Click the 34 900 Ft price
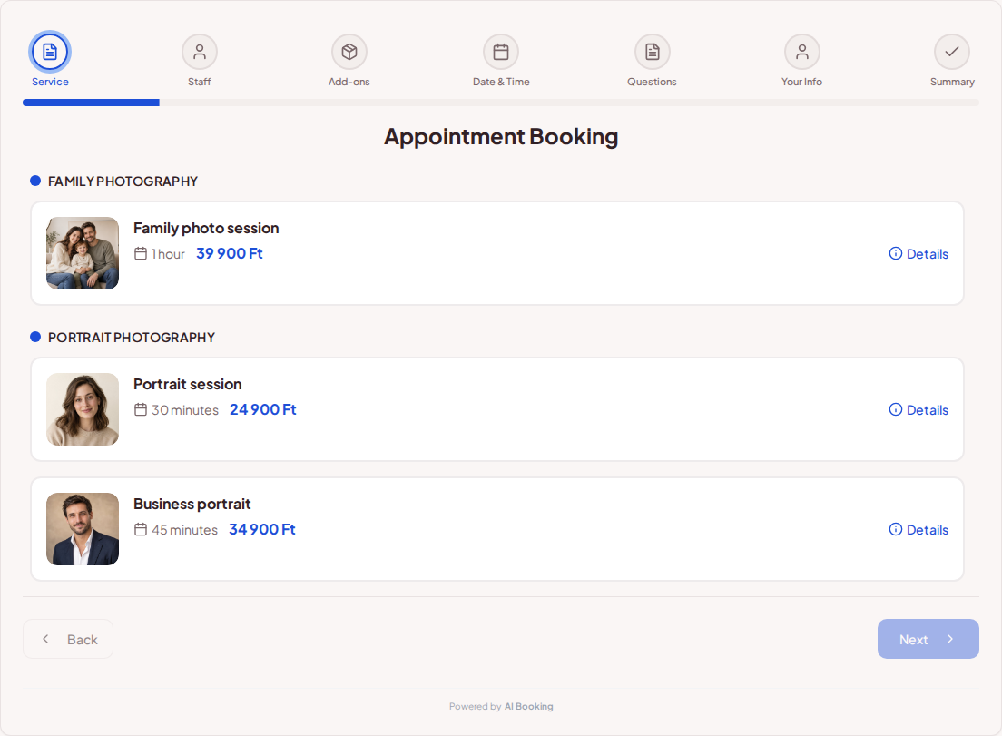Screen dimensions: 1002x736 [262, 530]
